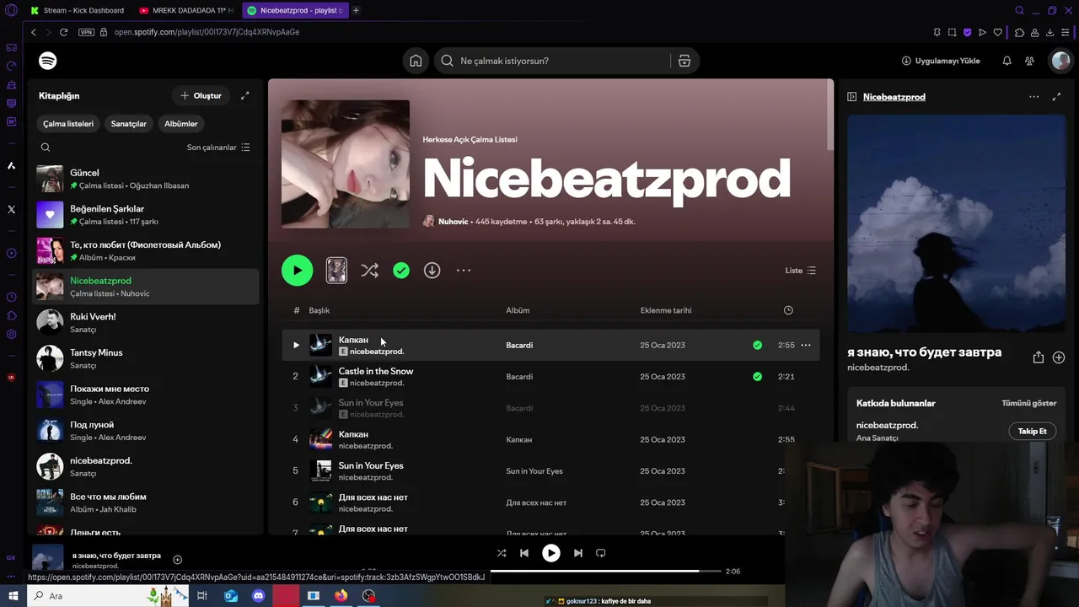Resume playback in the player bar
The width and height of the screenshot is (1079, 607).
(550, 553)
